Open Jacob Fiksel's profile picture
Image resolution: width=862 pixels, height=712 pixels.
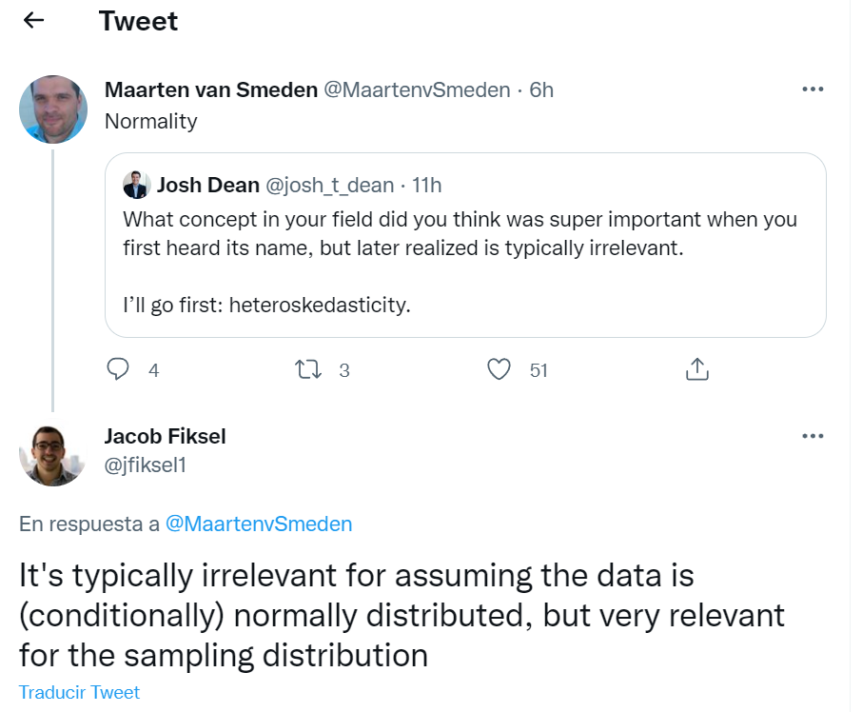[x=53, y=455]
